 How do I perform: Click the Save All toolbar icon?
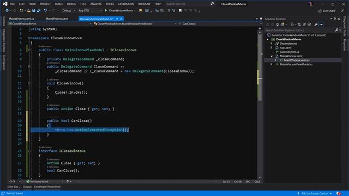pos(39,10)
